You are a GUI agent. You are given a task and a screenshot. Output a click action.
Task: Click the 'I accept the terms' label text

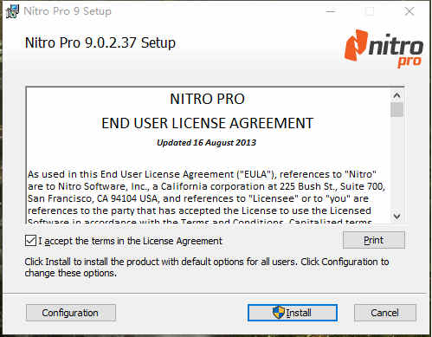[x=130, y=241]
